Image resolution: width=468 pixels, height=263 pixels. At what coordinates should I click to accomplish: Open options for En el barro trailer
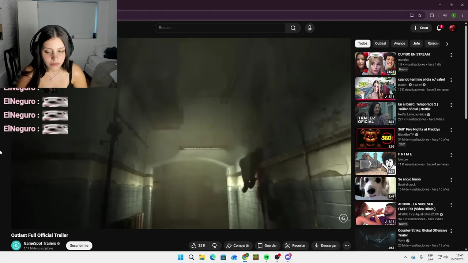(451, 105)
